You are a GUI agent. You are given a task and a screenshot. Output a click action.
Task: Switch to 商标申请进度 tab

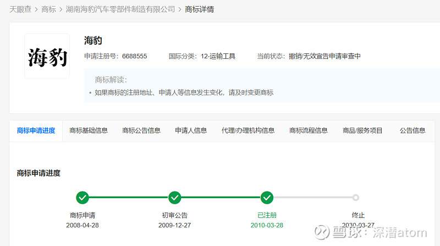(x=36, y=130)
